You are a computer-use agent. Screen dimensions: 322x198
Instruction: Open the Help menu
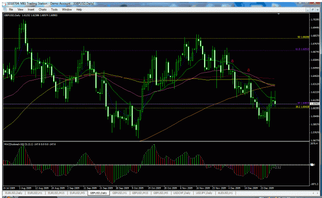(79, 10)
